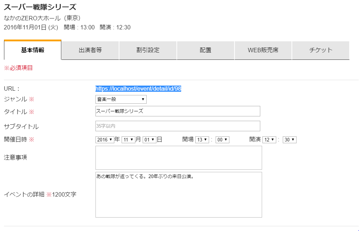Viewport: 359px width, 231px height.
Task: Click the イベントの詳細 description text area
Action: [x=178, y=195]
